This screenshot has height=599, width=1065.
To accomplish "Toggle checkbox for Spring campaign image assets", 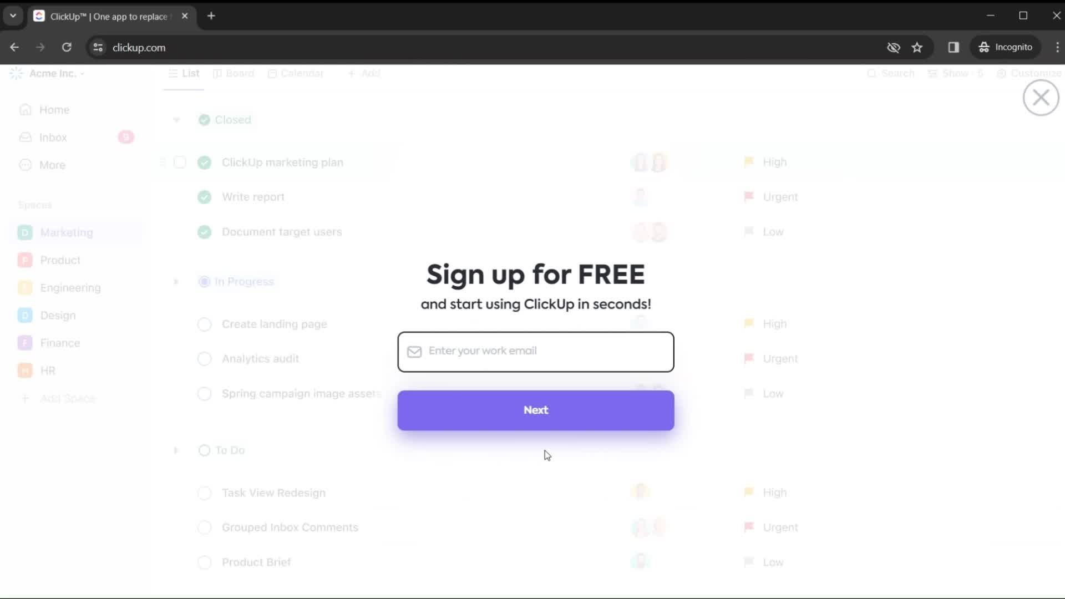I will (204, 393).
